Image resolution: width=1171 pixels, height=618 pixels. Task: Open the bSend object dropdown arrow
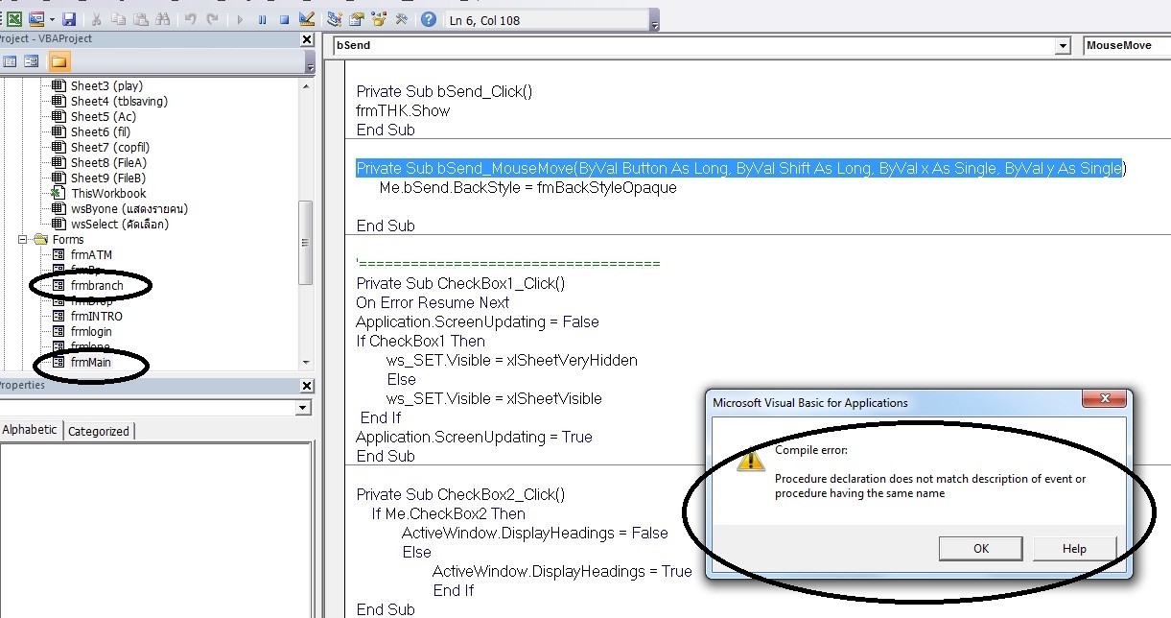coord(1063,46)
